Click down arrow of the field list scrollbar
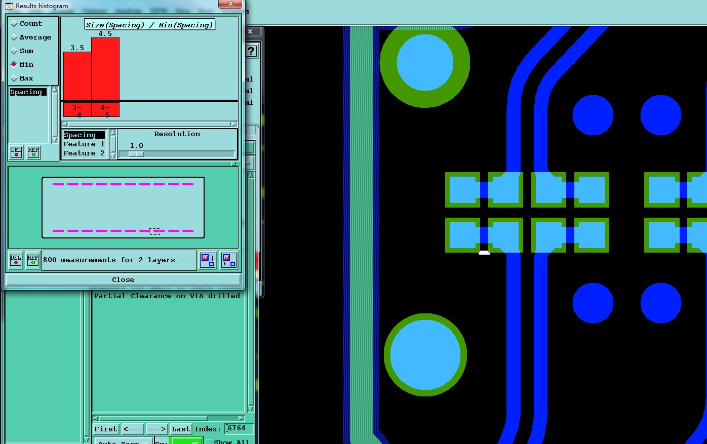Image resolution: width=707 pixels, height=444 pixels. pyautogui.click(x=113, y=155)
